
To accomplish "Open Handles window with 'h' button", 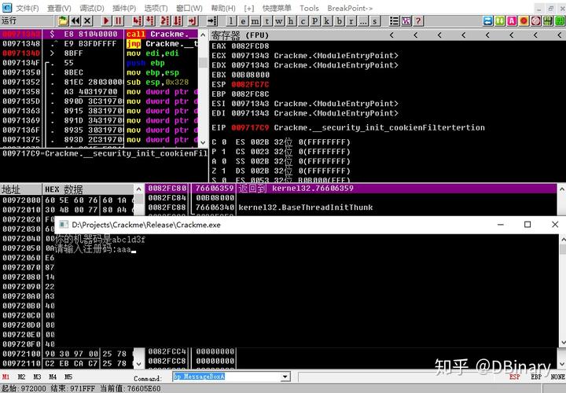I will click(x=291, y=21).
